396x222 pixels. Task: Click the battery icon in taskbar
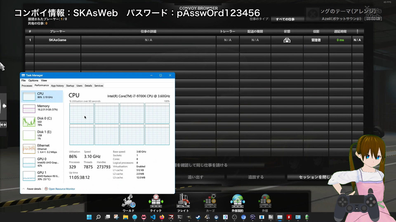click(x=307, y=217)
